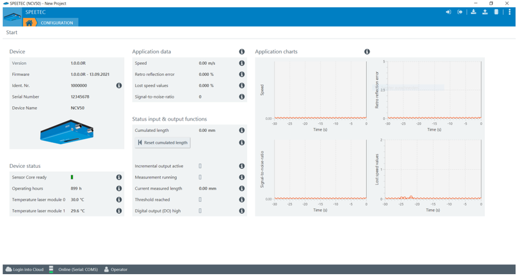This screenshot has height=276, width=516.
Task: Click the download icon in top toolbar
Action: (x=473, y=12)
